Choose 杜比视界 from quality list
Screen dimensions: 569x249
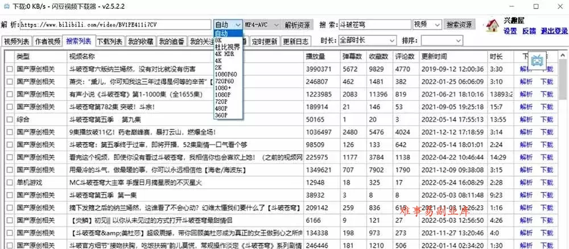coord(228,47)
